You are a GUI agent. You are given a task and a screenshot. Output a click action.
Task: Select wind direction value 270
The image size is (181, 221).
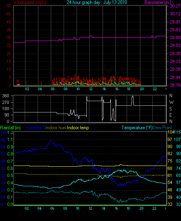(6, 102)
